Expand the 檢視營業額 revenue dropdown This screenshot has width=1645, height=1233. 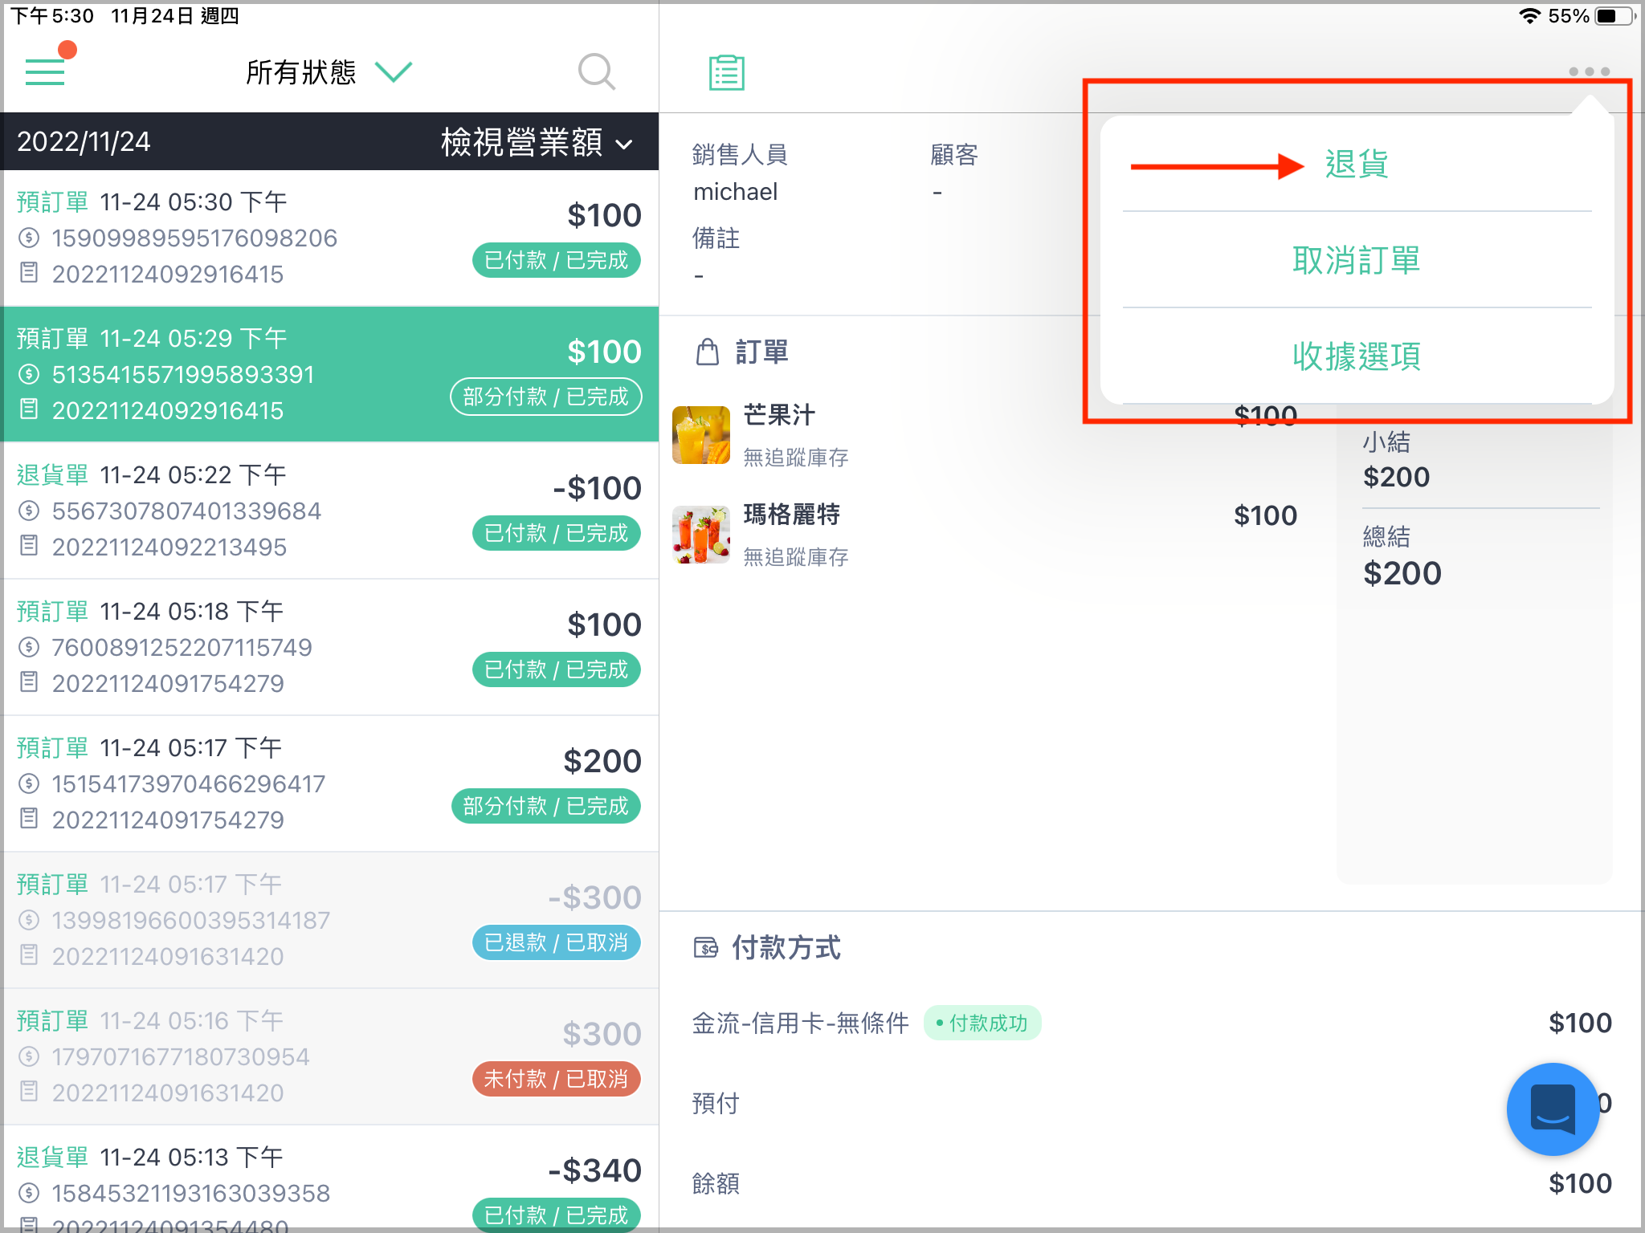coord(536,142)
